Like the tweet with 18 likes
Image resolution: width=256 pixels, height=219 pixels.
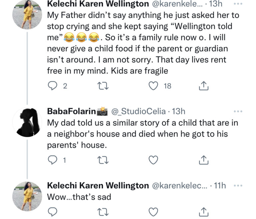click(x=153, y=86)
